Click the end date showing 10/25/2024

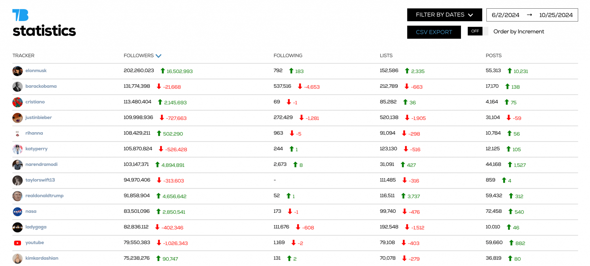click(x=555, y=15)
